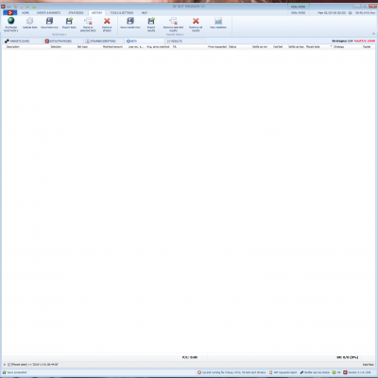Click the Edit Filter button
Image resolution: width=378 pixels, height=378 pixels.
(369, 365)
